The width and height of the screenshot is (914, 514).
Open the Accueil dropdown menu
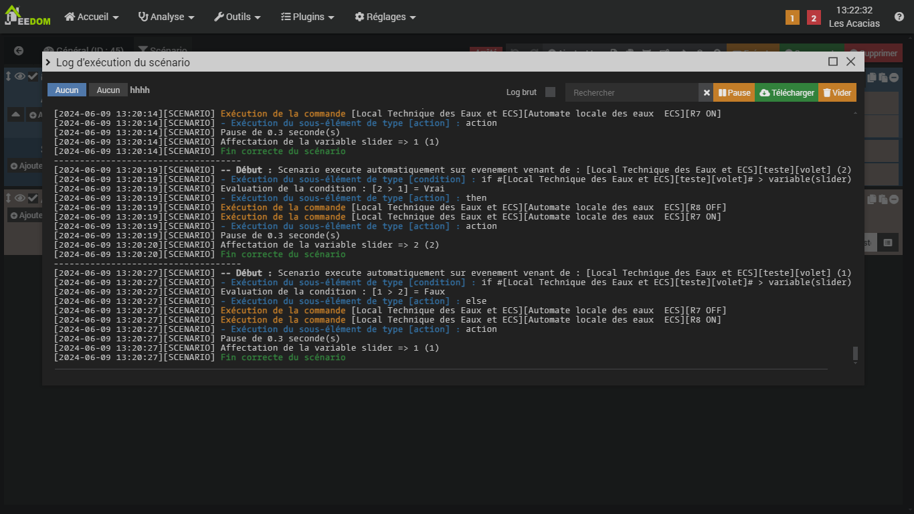tap(92, 17)
